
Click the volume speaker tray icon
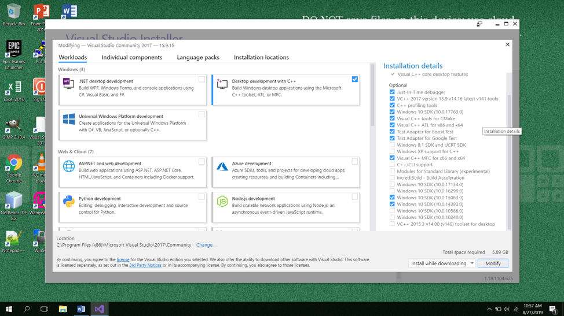pyautogui.click(x=507, y=309)
